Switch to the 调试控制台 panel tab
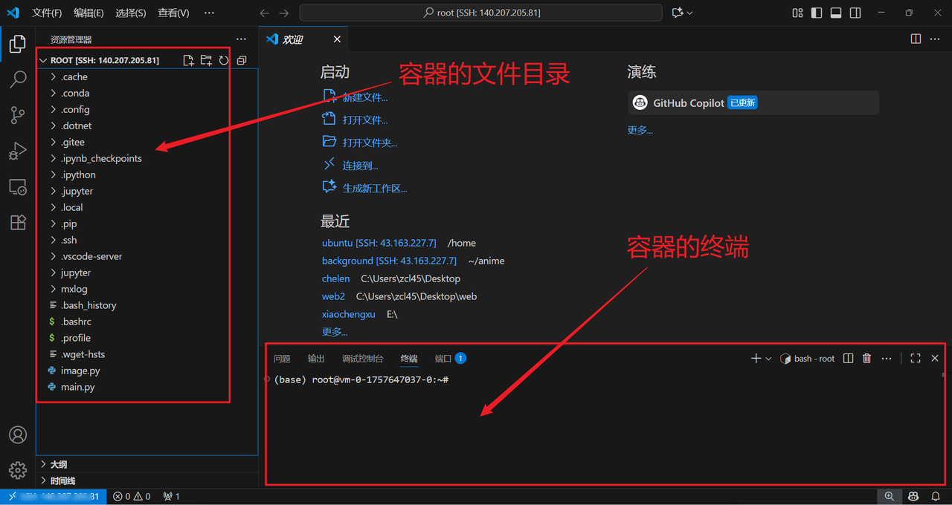This screenshot has height=505, width=952. coord(362,359)
